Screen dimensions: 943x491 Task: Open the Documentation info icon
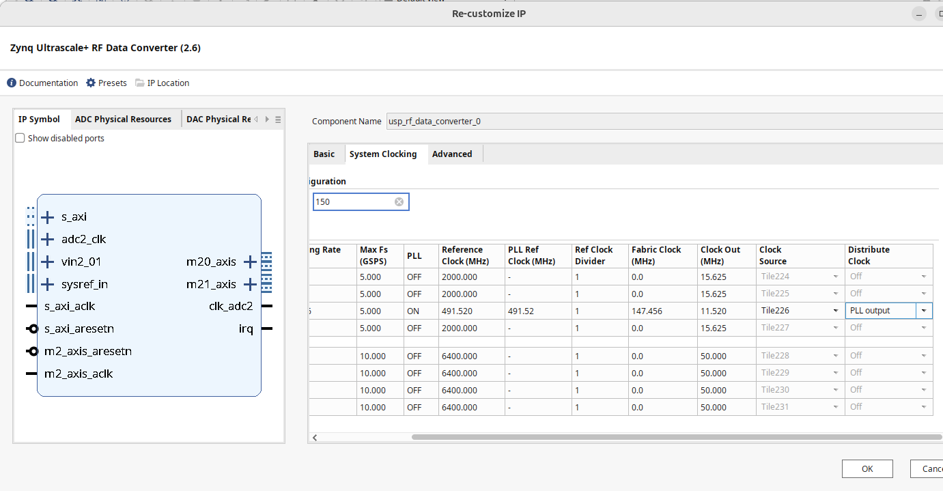[x=12, y=83]
